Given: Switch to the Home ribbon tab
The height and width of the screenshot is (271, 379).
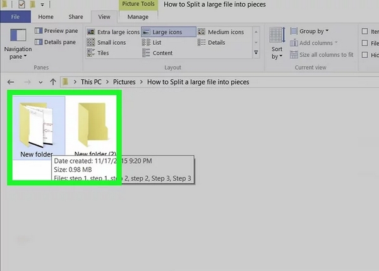Looking at the screenshot, I should tap(45, 17).
